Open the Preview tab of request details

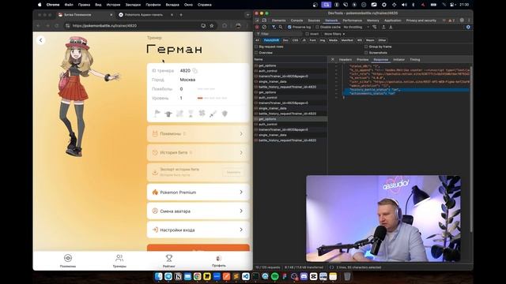362,60
